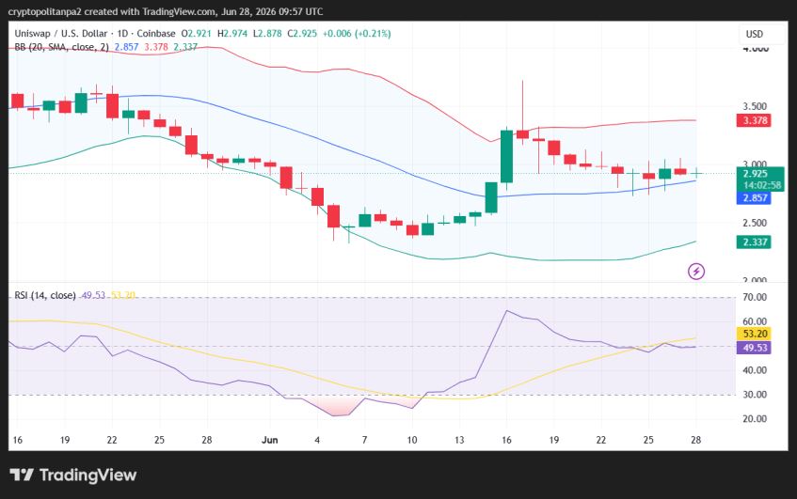
Task: Open the USD currency selector
Action: tap(755, 34)
